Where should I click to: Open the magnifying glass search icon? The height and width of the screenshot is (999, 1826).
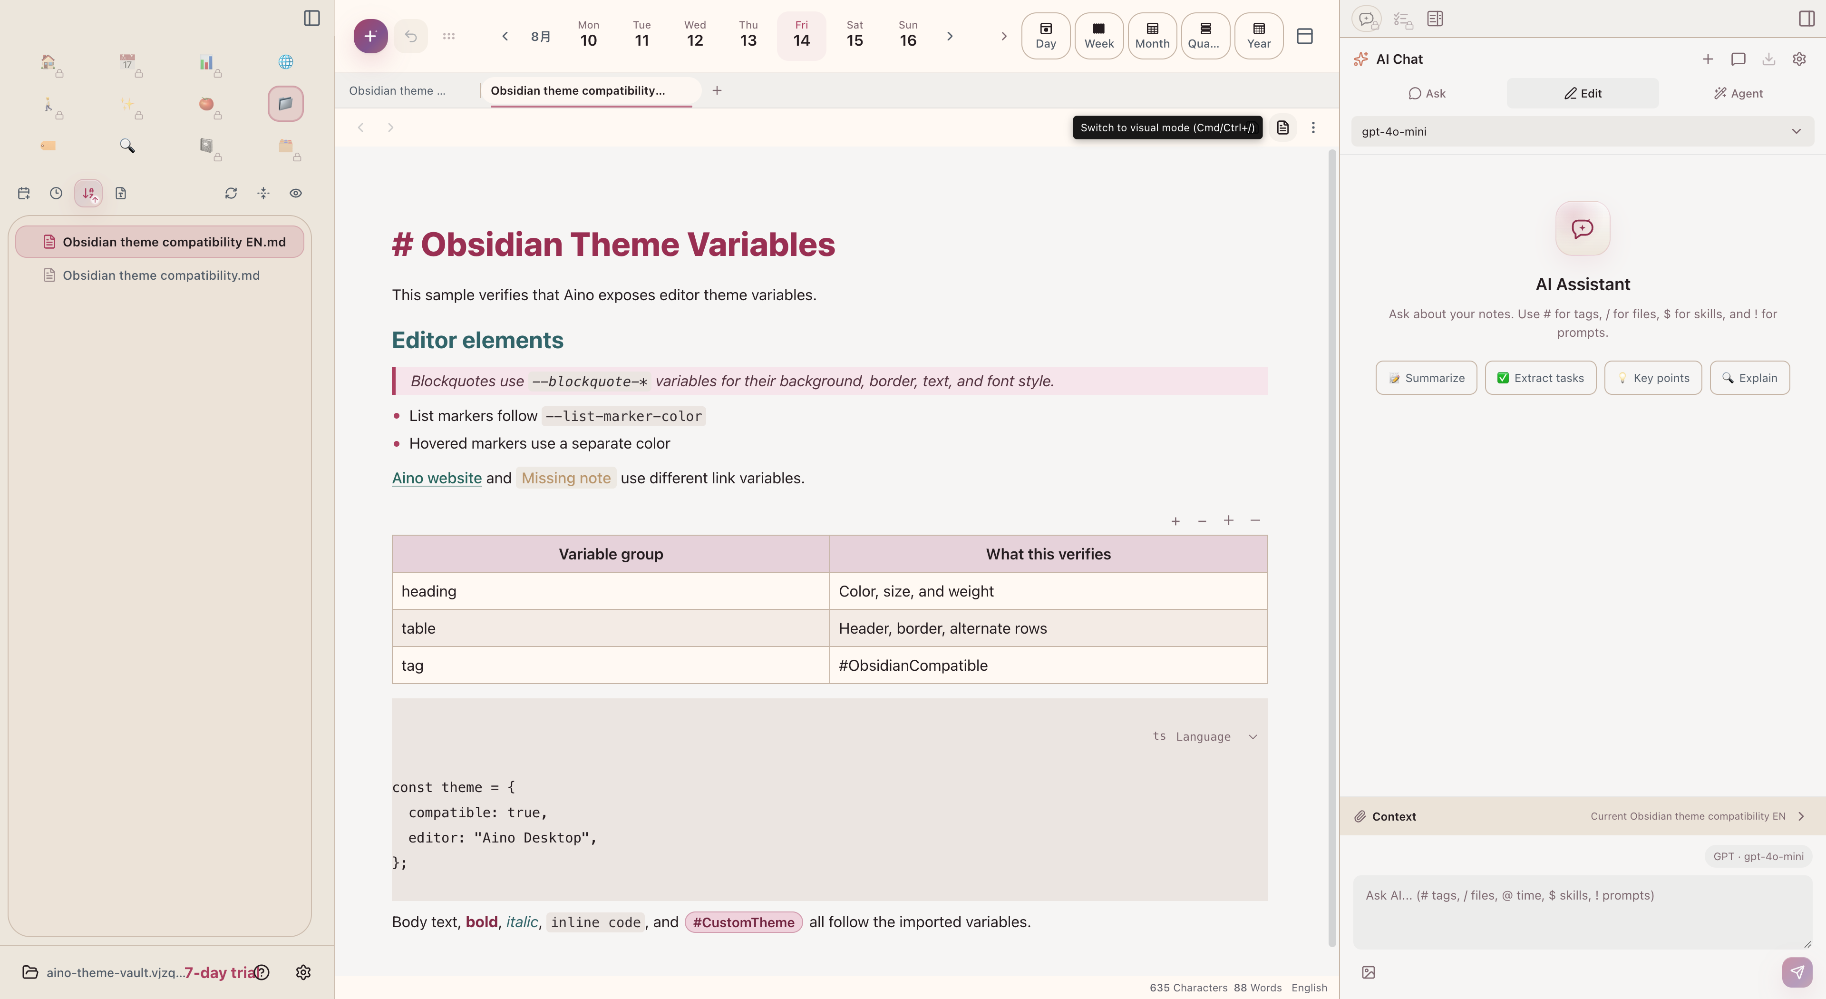click(x=127, y=146)
